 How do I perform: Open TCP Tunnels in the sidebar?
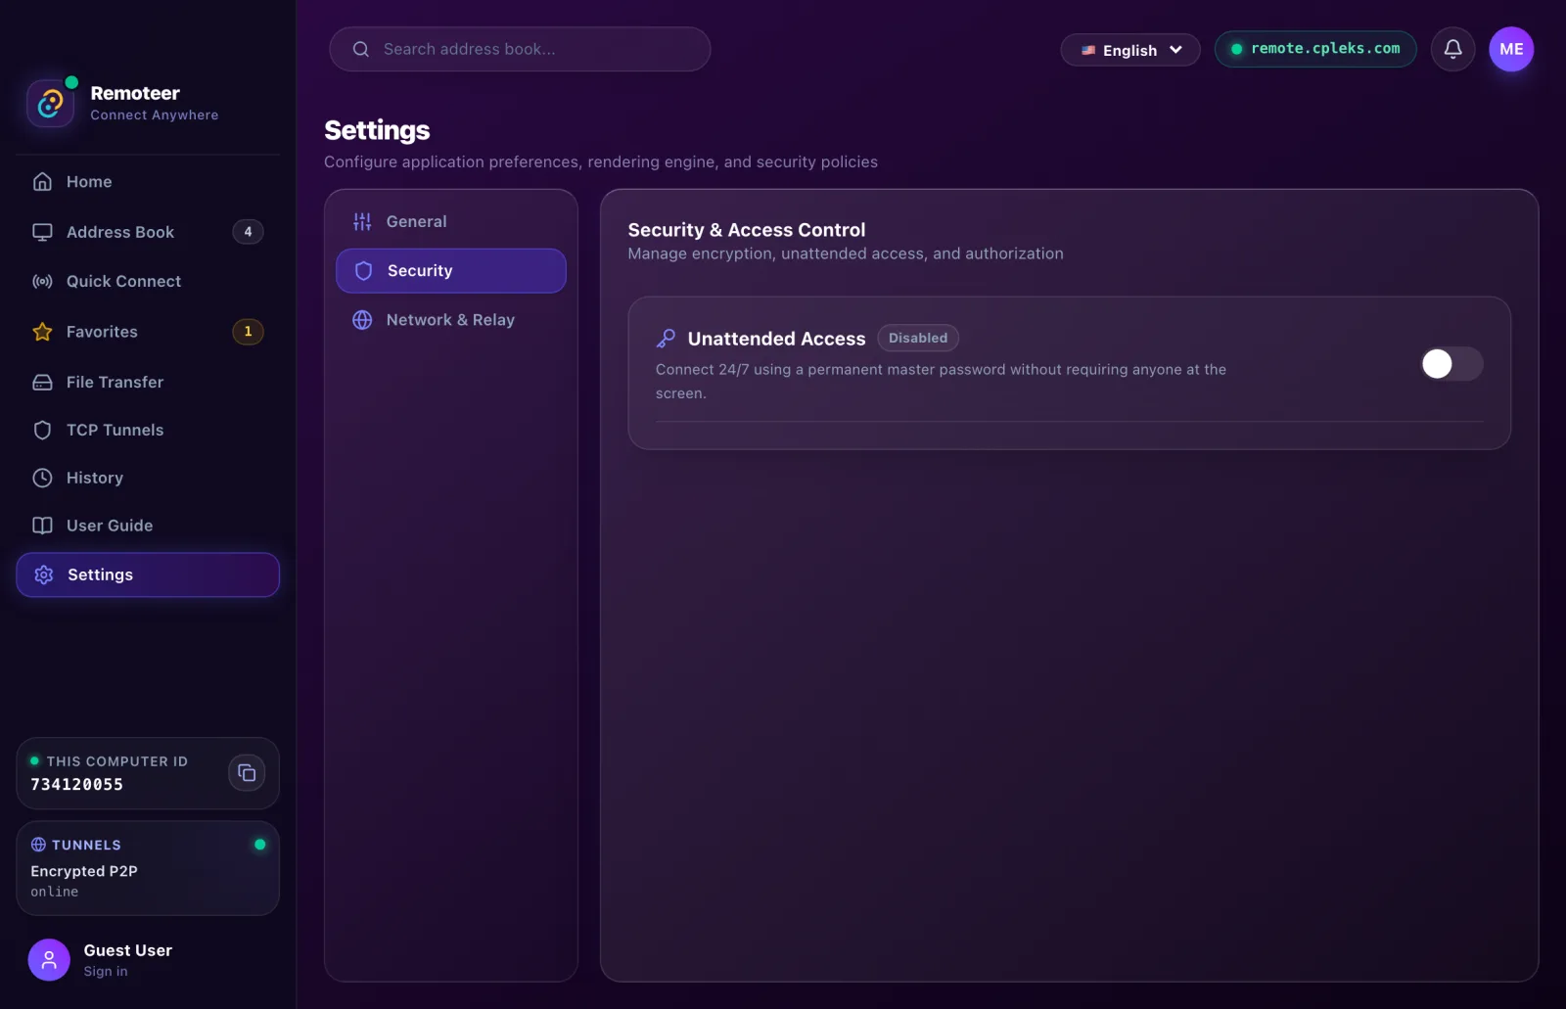[x=148, y=430]
